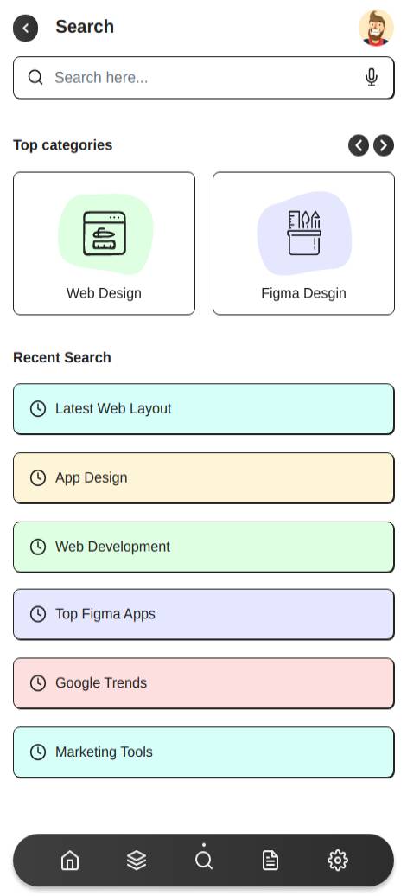Open the Figma Desgin category card
The width and height of the screenshot is (407, 896).
click(303, 243)
